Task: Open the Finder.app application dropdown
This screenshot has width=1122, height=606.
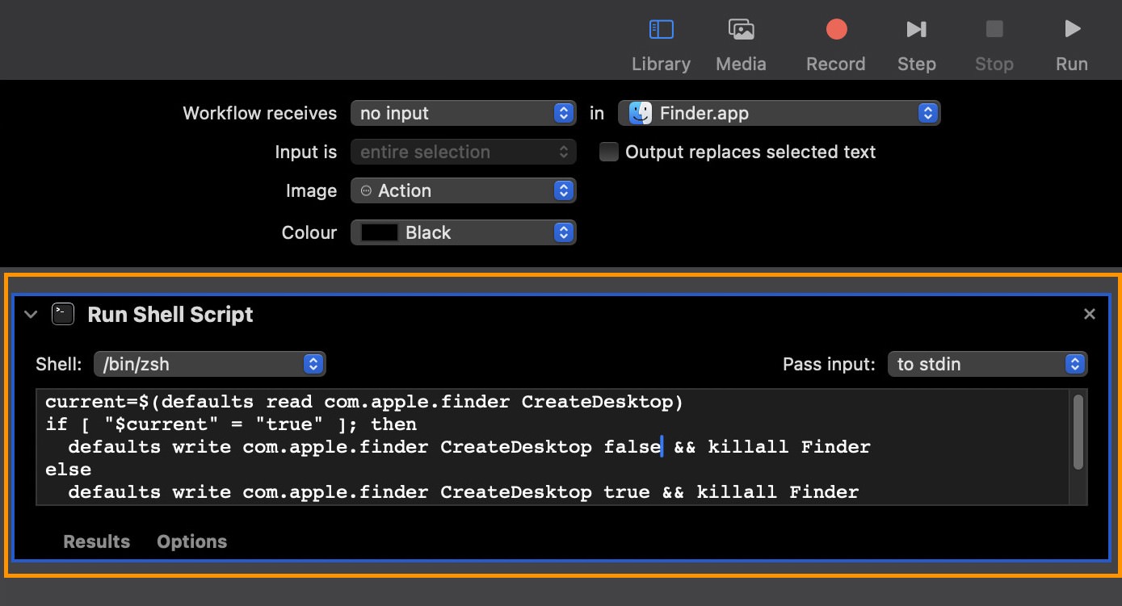Action: [780, 113]
